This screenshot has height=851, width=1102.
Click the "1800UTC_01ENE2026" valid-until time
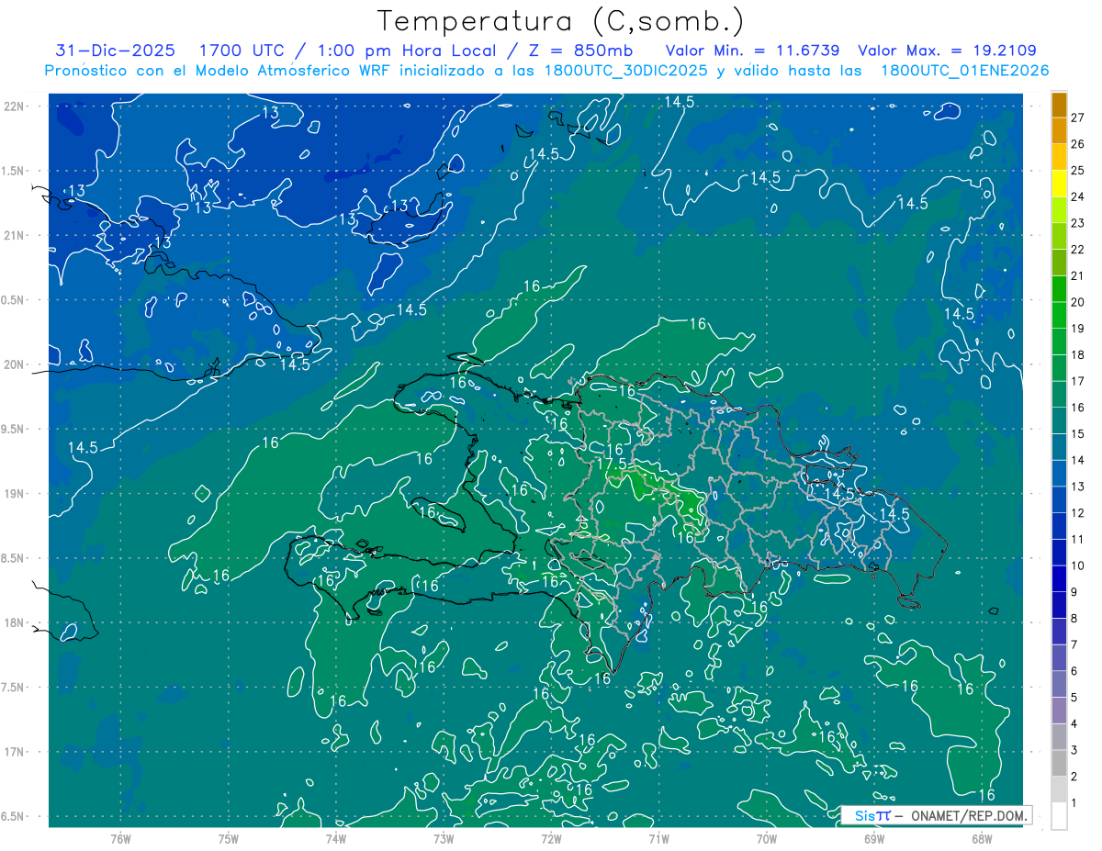pyautogui.click(x=964, y=71)
